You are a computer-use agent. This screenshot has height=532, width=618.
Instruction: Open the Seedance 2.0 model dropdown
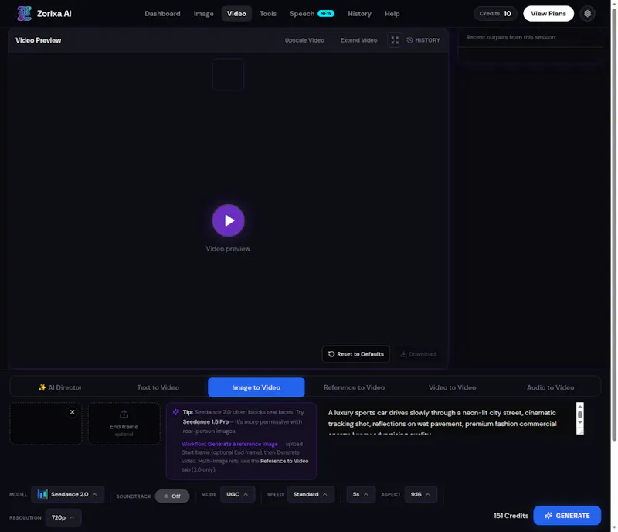[67, 494]
